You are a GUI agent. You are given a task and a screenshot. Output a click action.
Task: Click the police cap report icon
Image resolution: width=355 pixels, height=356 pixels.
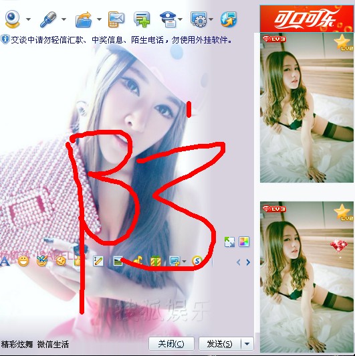[x=168, y=19]
